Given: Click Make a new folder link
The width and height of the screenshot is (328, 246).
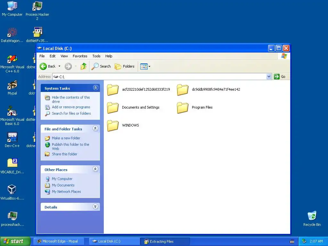Looking at the screenshot, I should pos(66,138).
